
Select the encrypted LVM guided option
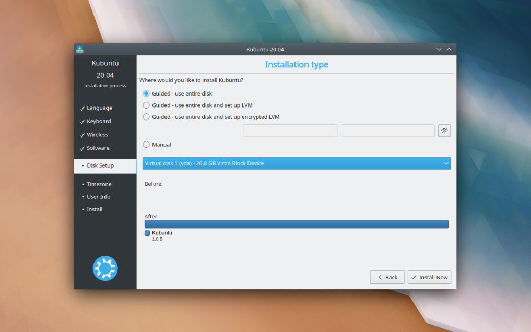click(x=146, y=117)
